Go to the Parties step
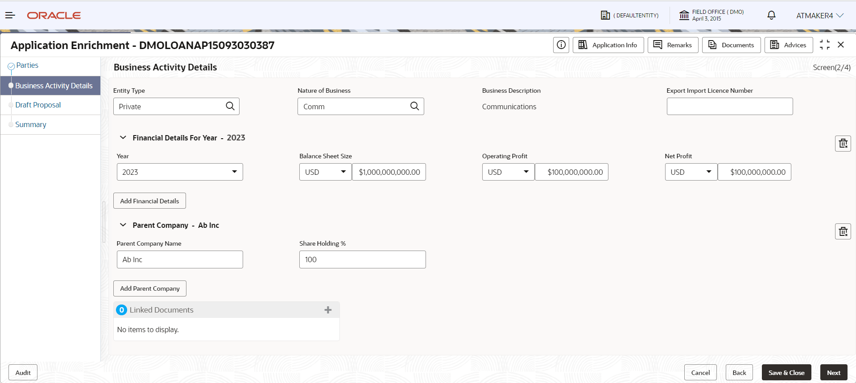 [27, 66]
